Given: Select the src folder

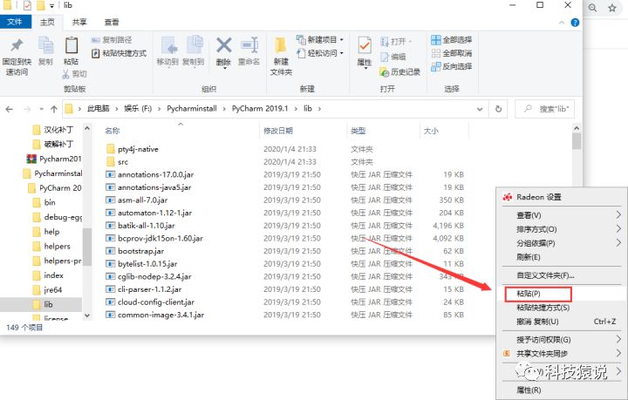Looking at the screenshot, I should tap(123, 162).
